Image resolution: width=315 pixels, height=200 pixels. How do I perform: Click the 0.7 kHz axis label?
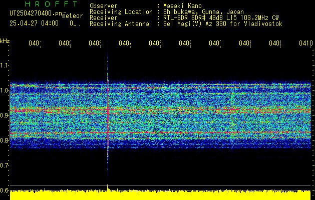[5, 165]
